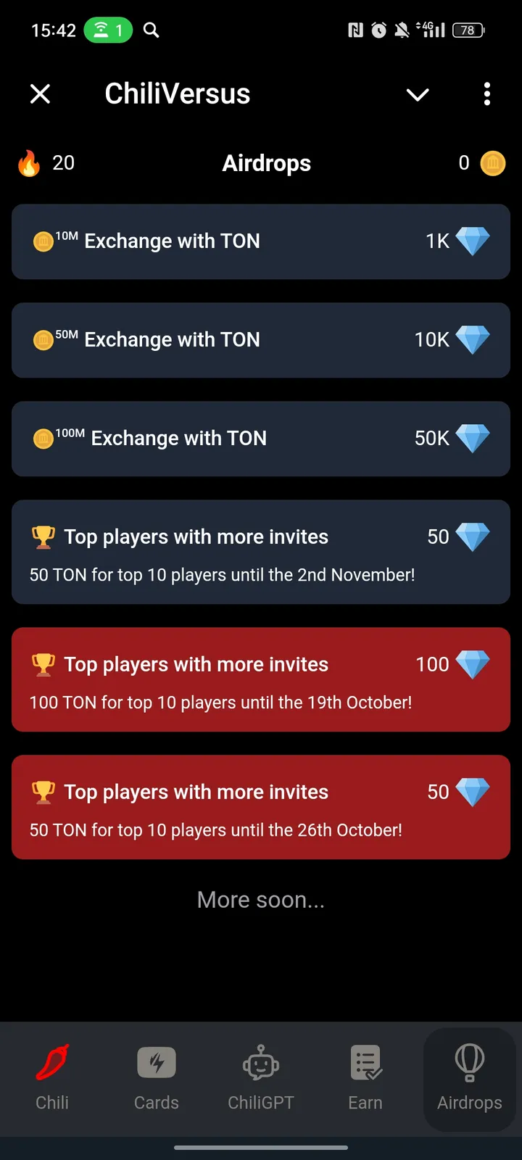Viewport: 522px width, 1160px height.
Task: Open the red 19th October invites card
Action: point(261,680)
